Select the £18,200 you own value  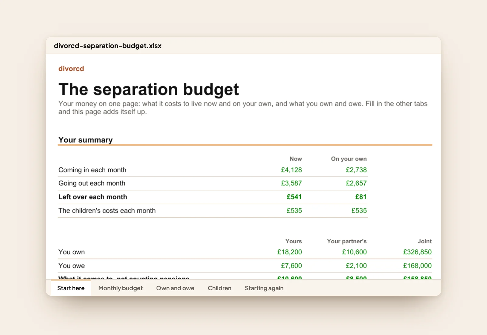pos(289,252)
